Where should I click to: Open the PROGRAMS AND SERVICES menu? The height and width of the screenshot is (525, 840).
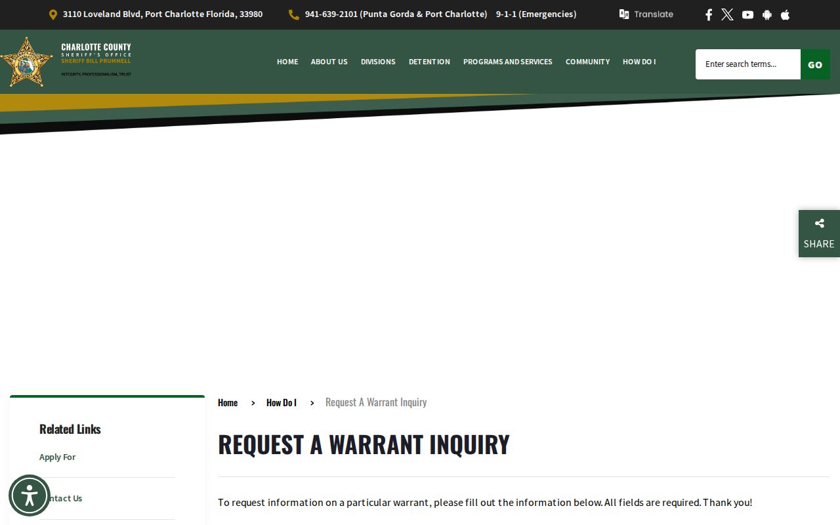tap(508, 62)
